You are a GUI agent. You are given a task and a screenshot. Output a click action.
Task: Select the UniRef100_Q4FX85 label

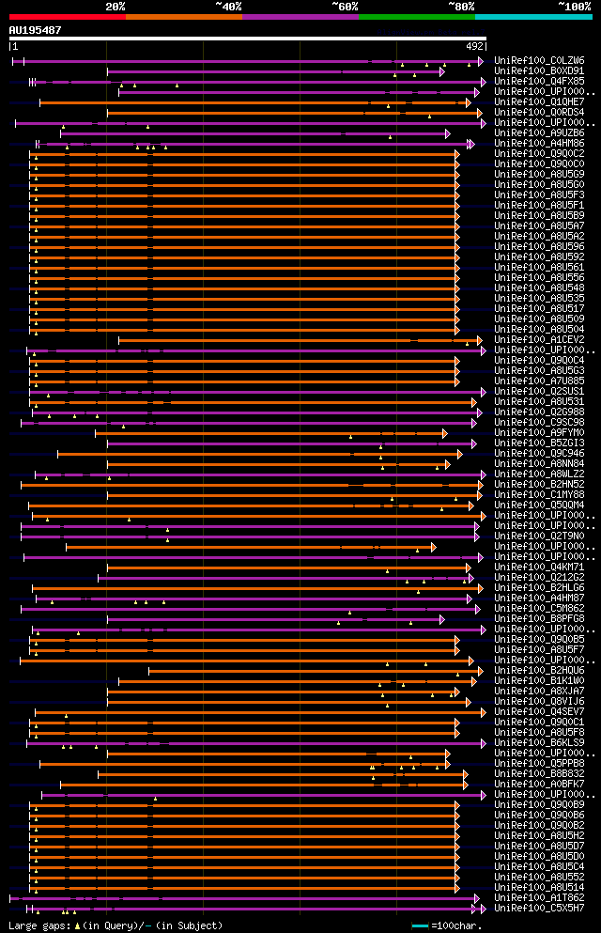pyautogui.click(x=539, y=81)
